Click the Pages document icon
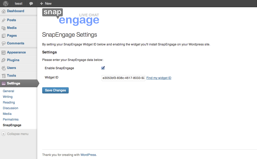257x159 pixels. (x=3, y=36)
